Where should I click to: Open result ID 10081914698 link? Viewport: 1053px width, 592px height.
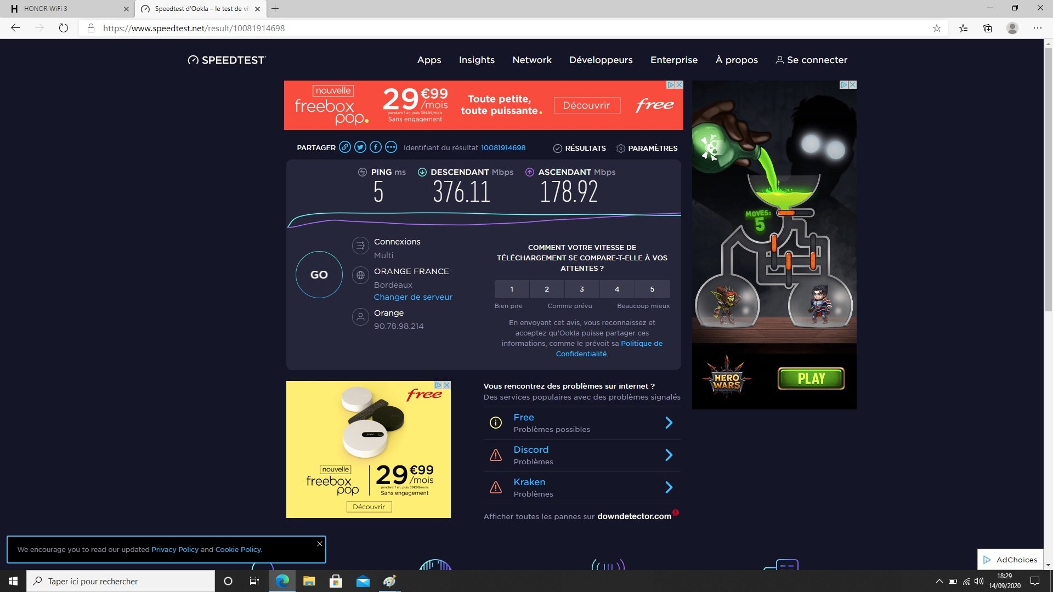coord(503,147)
